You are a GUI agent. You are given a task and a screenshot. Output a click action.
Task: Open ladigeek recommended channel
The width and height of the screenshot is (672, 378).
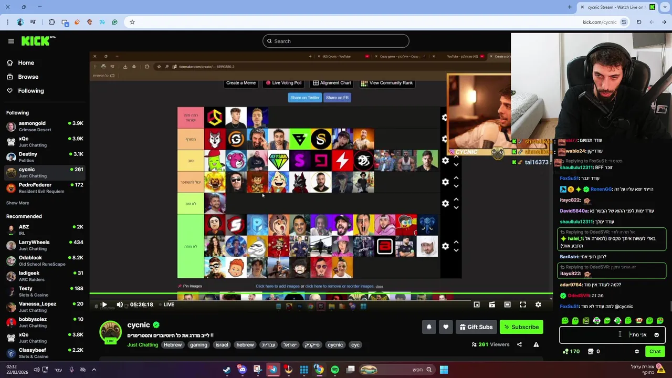(45, 276)
